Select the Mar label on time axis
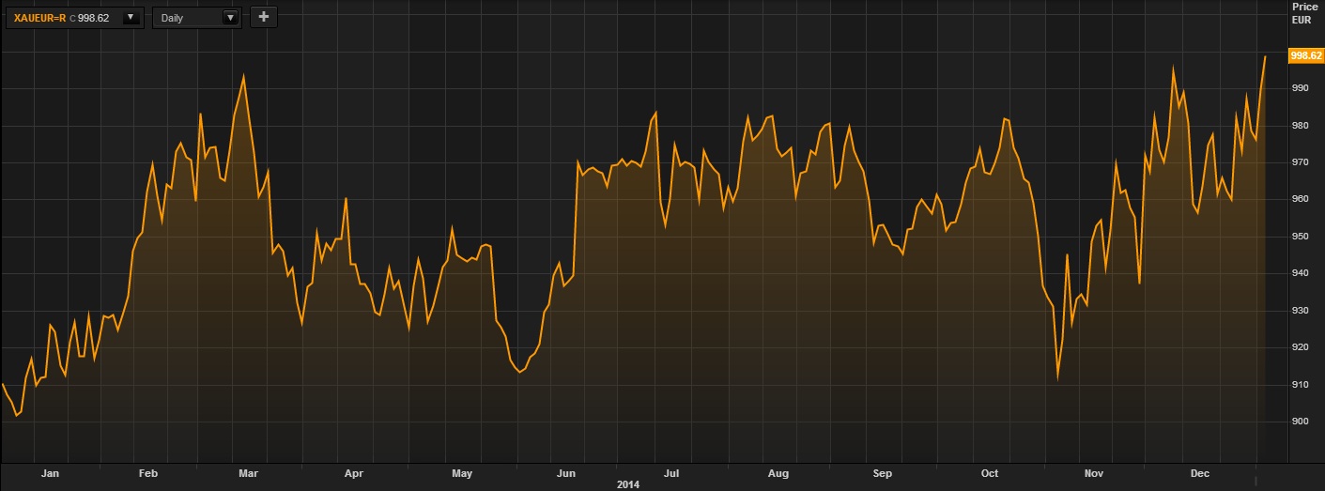The height and width of the screenshot is (491, 1325). 248,474
